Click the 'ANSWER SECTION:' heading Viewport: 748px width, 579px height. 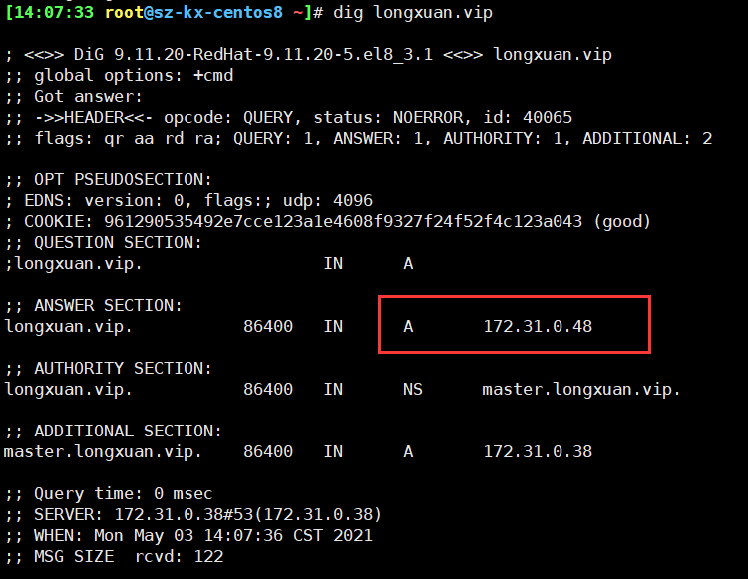[x=109, y=306]
